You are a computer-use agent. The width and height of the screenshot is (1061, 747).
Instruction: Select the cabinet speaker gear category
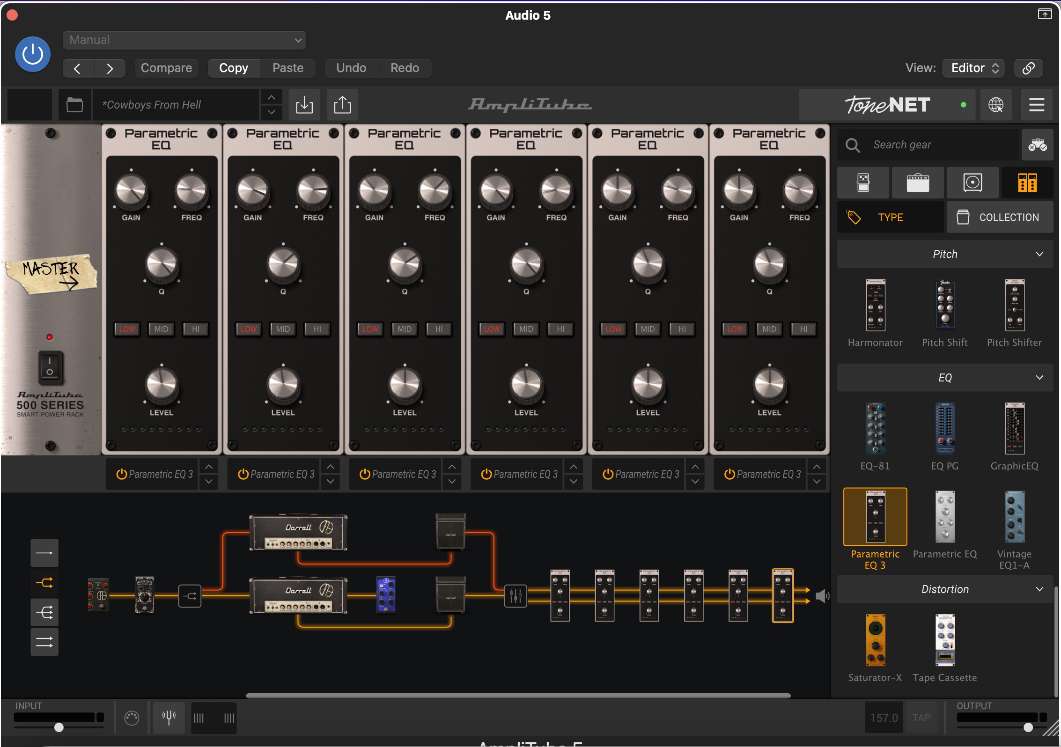click(973, 183)
